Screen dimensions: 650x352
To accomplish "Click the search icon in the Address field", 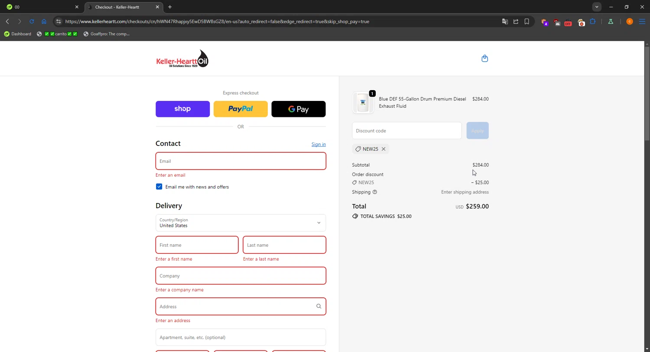I will click(x=318, y=306).
